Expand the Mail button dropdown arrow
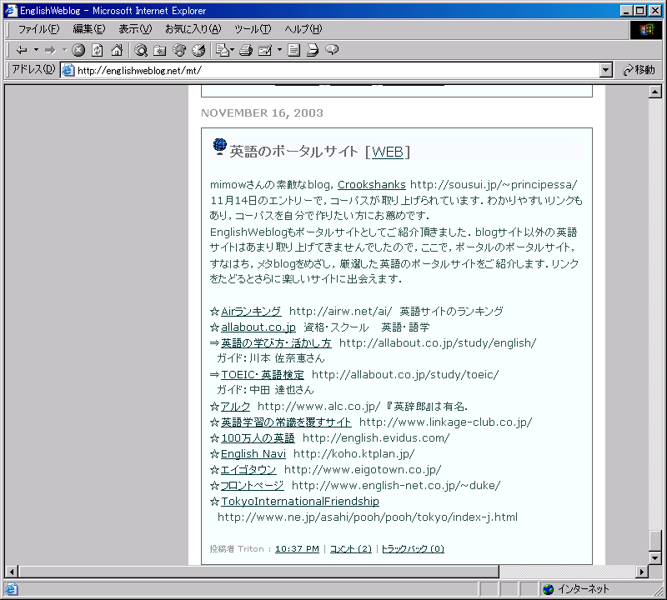The width and height of the screenshot is (667, 600). tap(232, 50)
